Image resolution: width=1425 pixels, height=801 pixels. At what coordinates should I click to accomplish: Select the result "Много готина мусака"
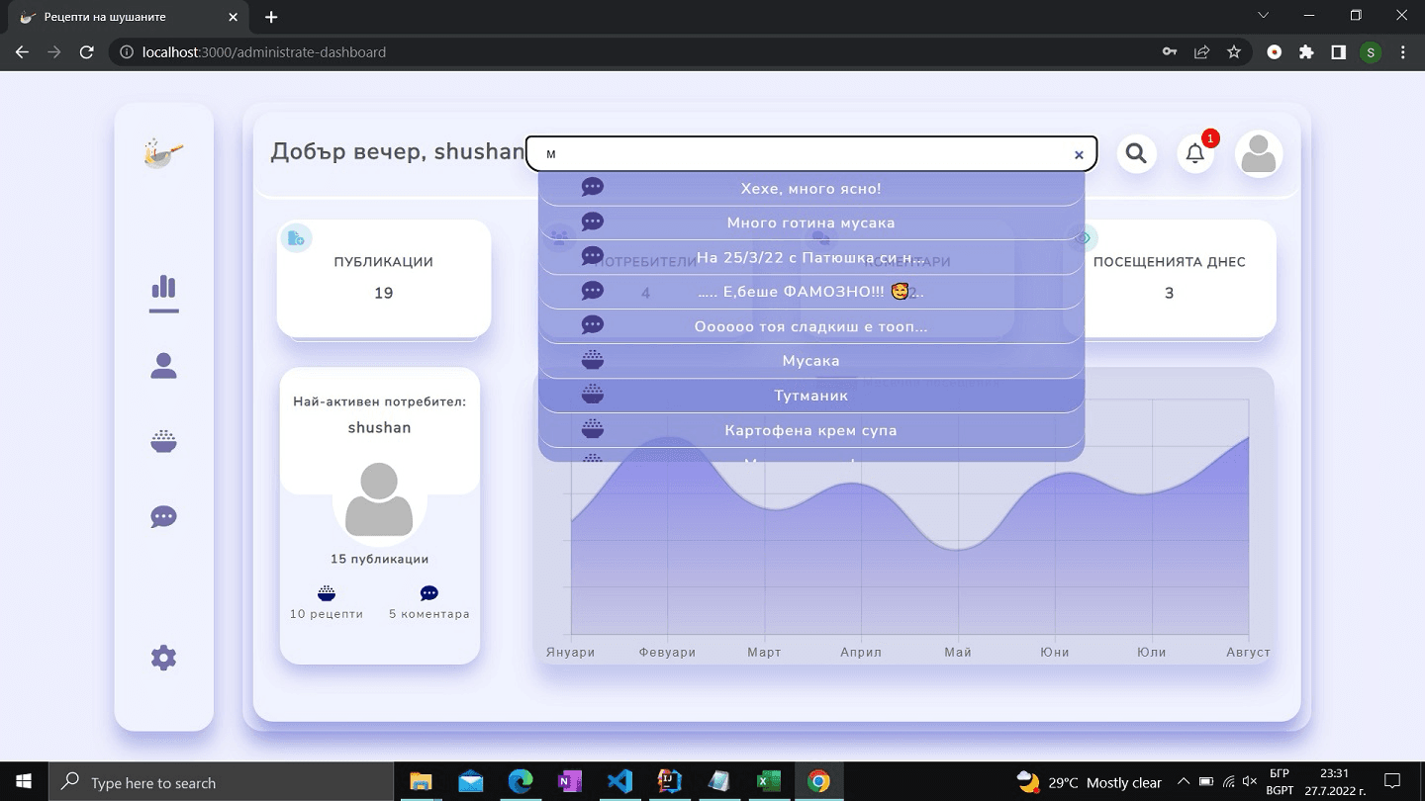811,222
